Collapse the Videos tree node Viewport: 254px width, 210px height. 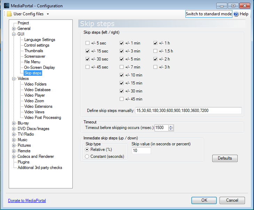(14, 79)
